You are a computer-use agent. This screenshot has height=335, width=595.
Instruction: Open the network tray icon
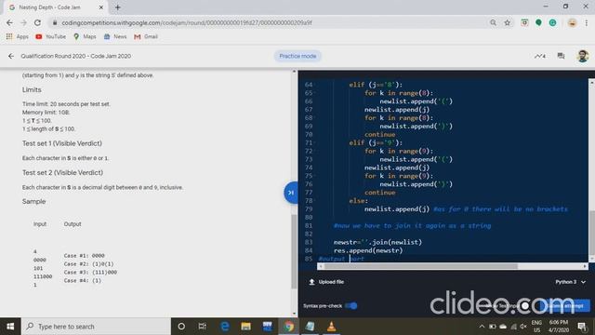pos(513,327)
